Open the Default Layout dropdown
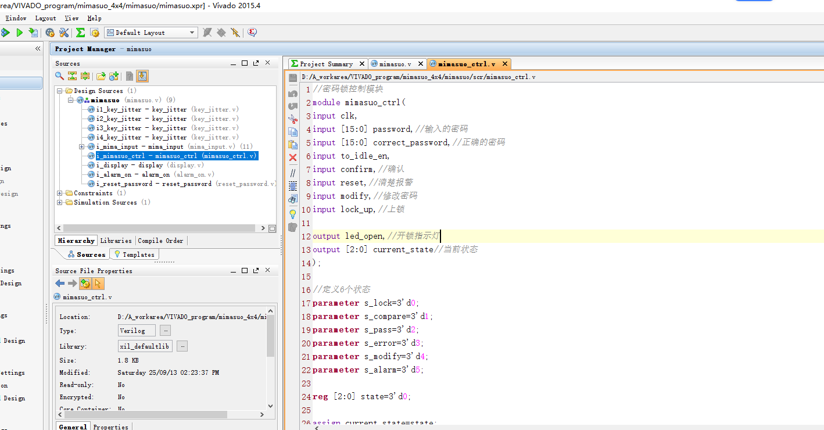The height and width of the screenshot is (430, 824). (x=151, y=33)
